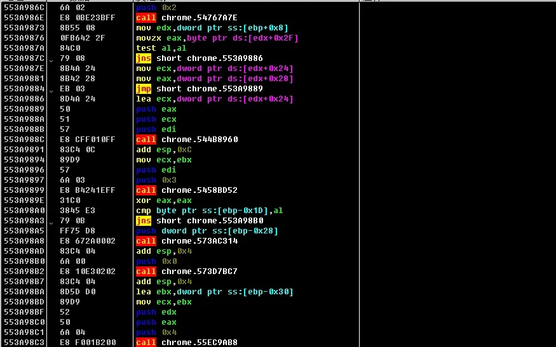Select lea ecx,dword ptr ds:[edx+0x24] line
The width and height of the screenshot is (556, 347).
[215, 99]
